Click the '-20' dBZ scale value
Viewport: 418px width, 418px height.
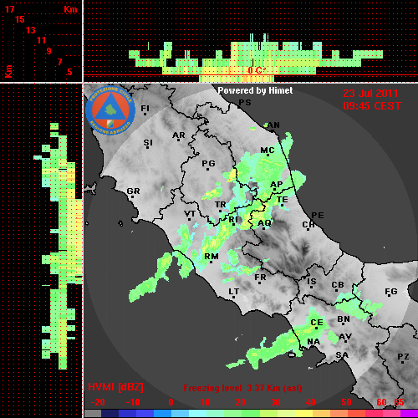[98, 402]
